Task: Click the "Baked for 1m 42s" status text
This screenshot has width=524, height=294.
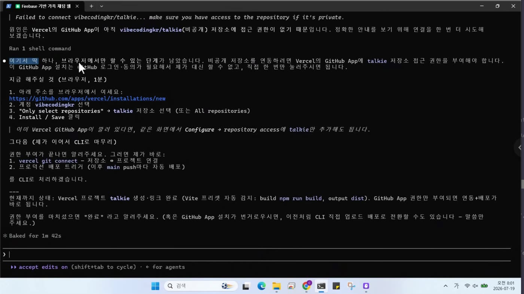Action: (x=35, y=236)
